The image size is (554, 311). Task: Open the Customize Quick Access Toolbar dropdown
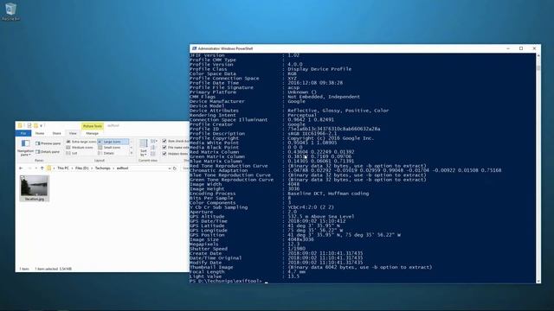[42, 126]
